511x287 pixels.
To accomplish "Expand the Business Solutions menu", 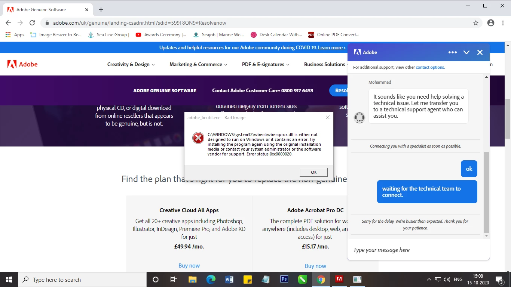I will (x=325, y=64).
